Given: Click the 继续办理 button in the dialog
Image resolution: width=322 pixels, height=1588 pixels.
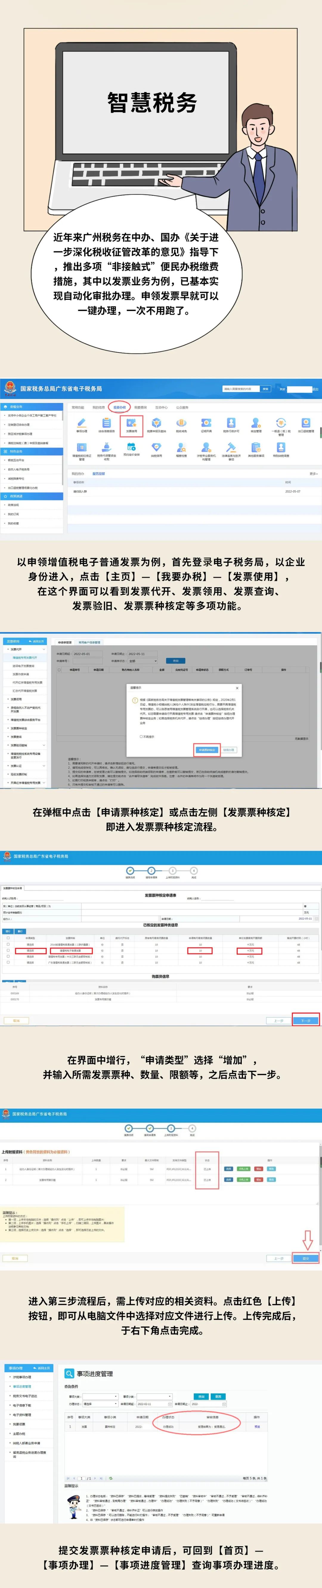Looking at the screenshot, I should pyautogui.click(x=228, y=750).
